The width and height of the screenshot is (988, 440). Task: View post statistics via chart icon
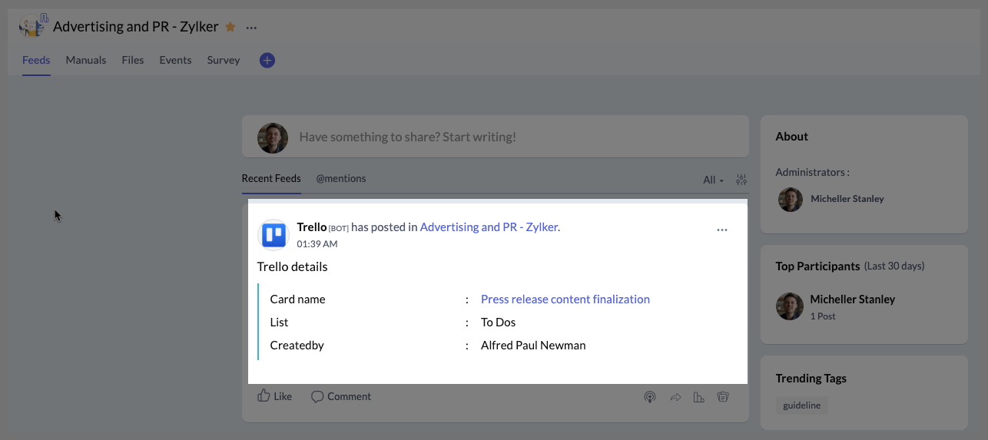tap(698, 397)
